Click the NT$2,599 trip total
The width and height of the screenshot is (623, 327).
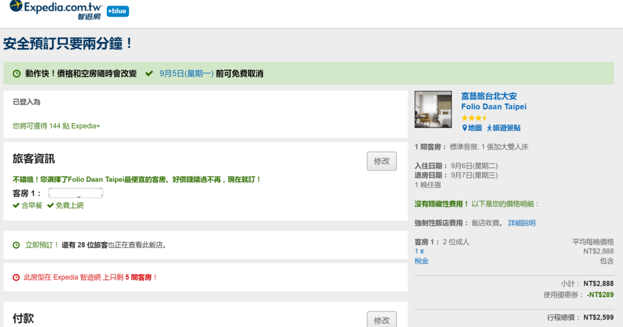(599, 317)
